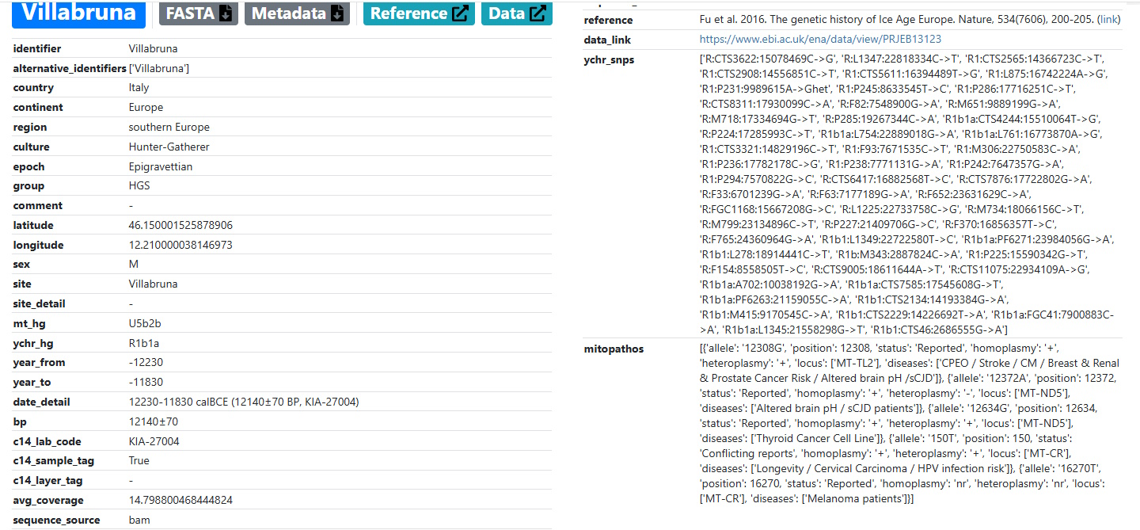The width and height of the screenshot is (1140, 530).
Task: Click the latitude value 46.150001525878906
Action: point(180,226)
